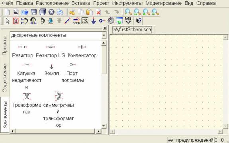Save all open documents
The width and height of the screenshot is (229, 143).
click(x=42, y=12)
